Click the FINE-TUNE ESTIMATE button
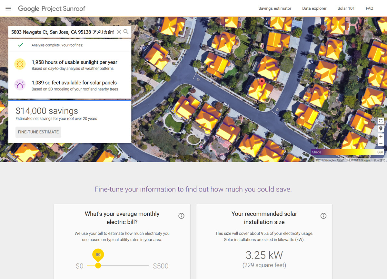 click(x=38, y=132)
